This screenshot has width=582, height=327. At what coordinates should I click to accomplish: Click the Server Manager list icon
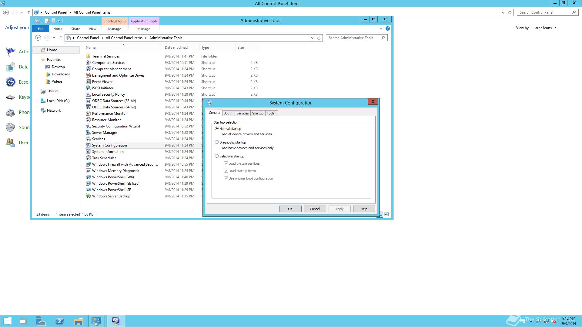click(88, 133)
